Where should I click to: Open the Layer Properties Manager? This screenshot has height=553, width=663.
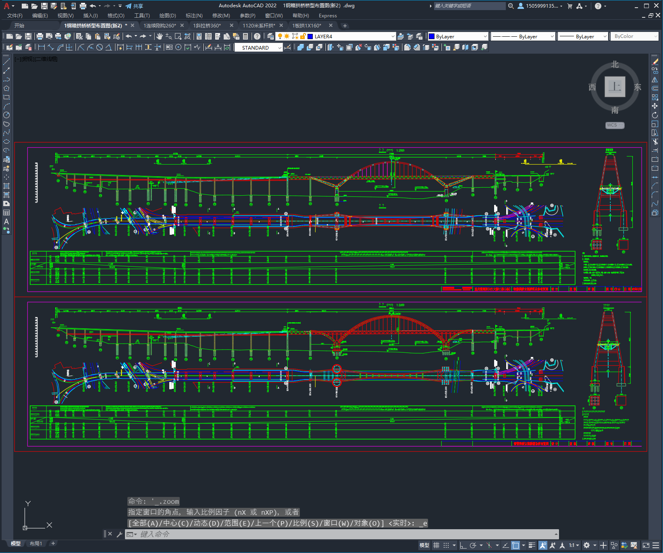point(270,36)
